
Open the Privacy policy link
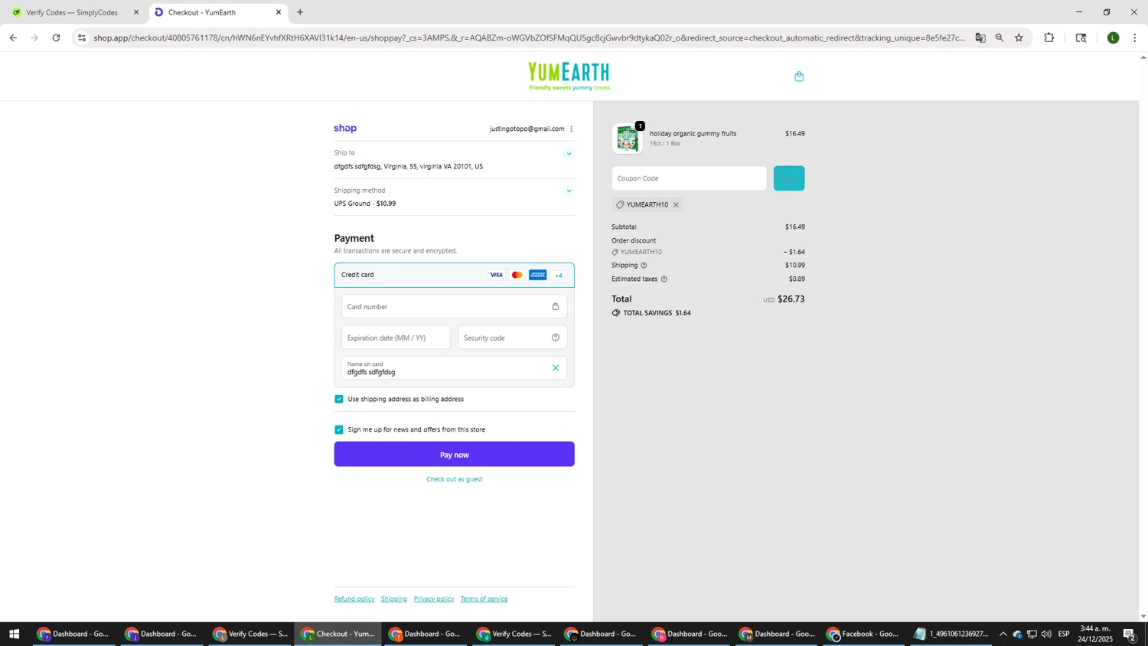(x=434, y=599)
